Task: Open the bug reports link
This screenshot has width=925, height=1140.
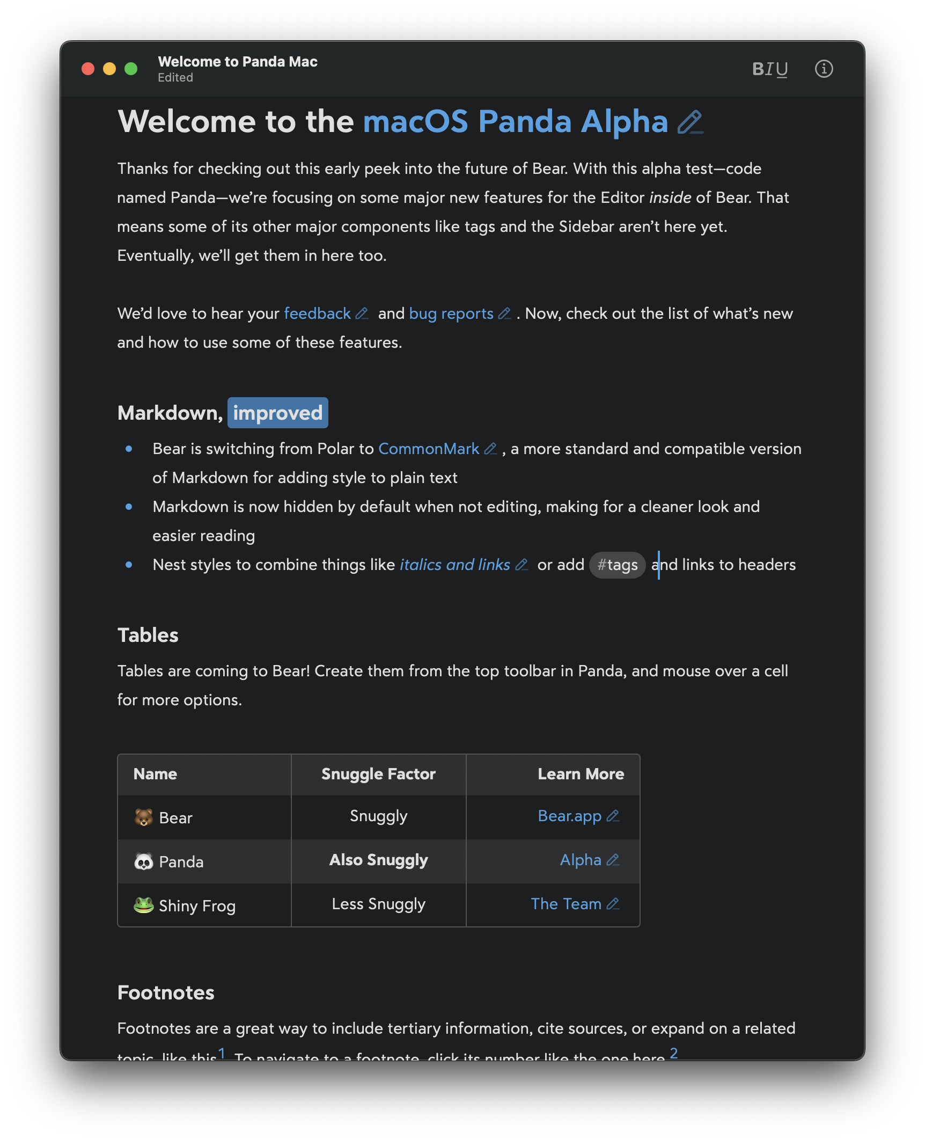Action: (x=451, y=313)
